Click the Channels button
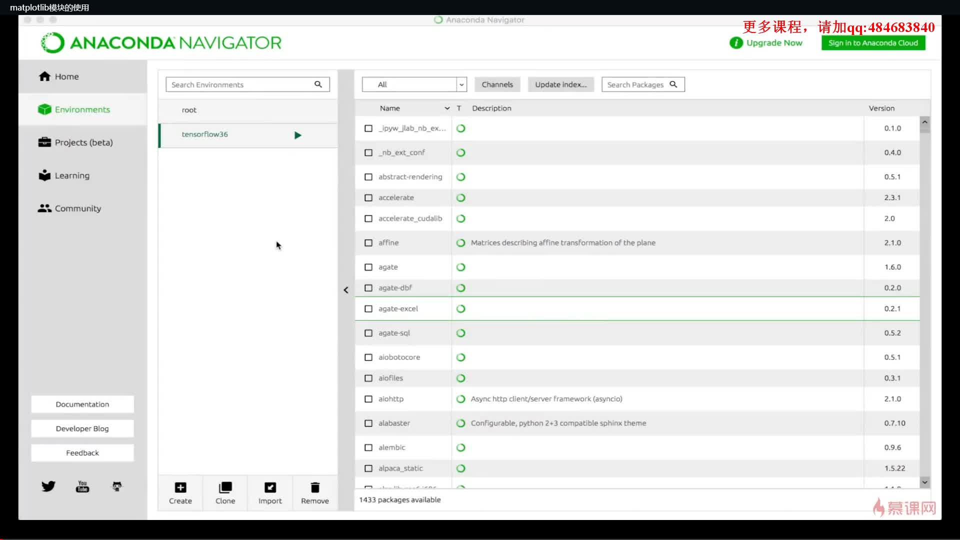 [x=498, y=84]
